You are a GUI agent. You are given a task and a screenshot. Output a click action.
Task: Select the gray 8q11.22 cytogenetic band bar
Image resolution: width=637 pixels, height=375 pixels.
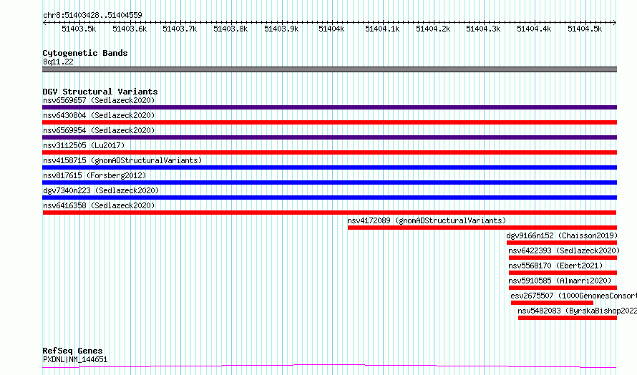click(329, 69)
